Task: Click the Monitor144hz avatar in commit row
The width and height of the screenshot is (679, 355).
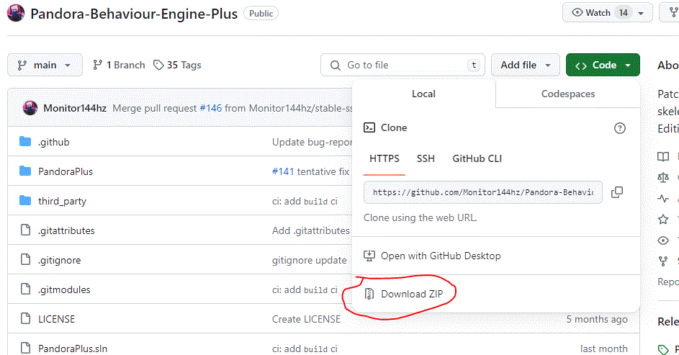Action: pos(30,108)
